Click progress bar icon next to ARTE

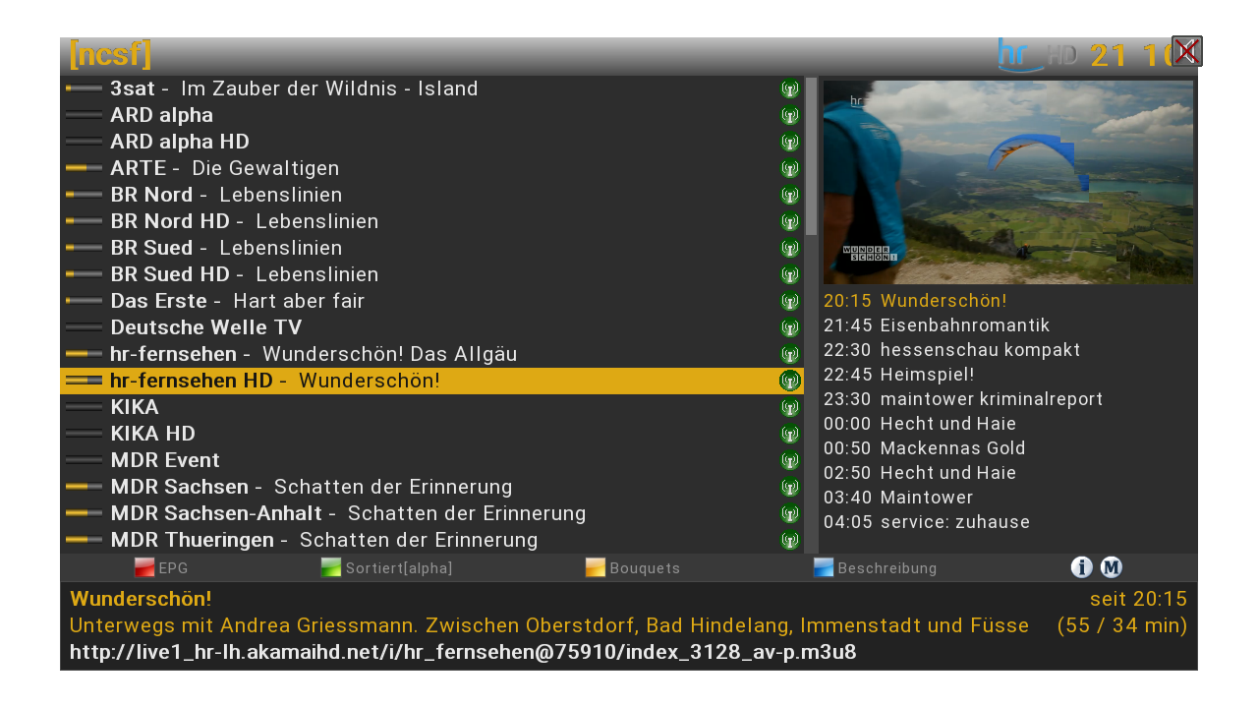(84, 168)
